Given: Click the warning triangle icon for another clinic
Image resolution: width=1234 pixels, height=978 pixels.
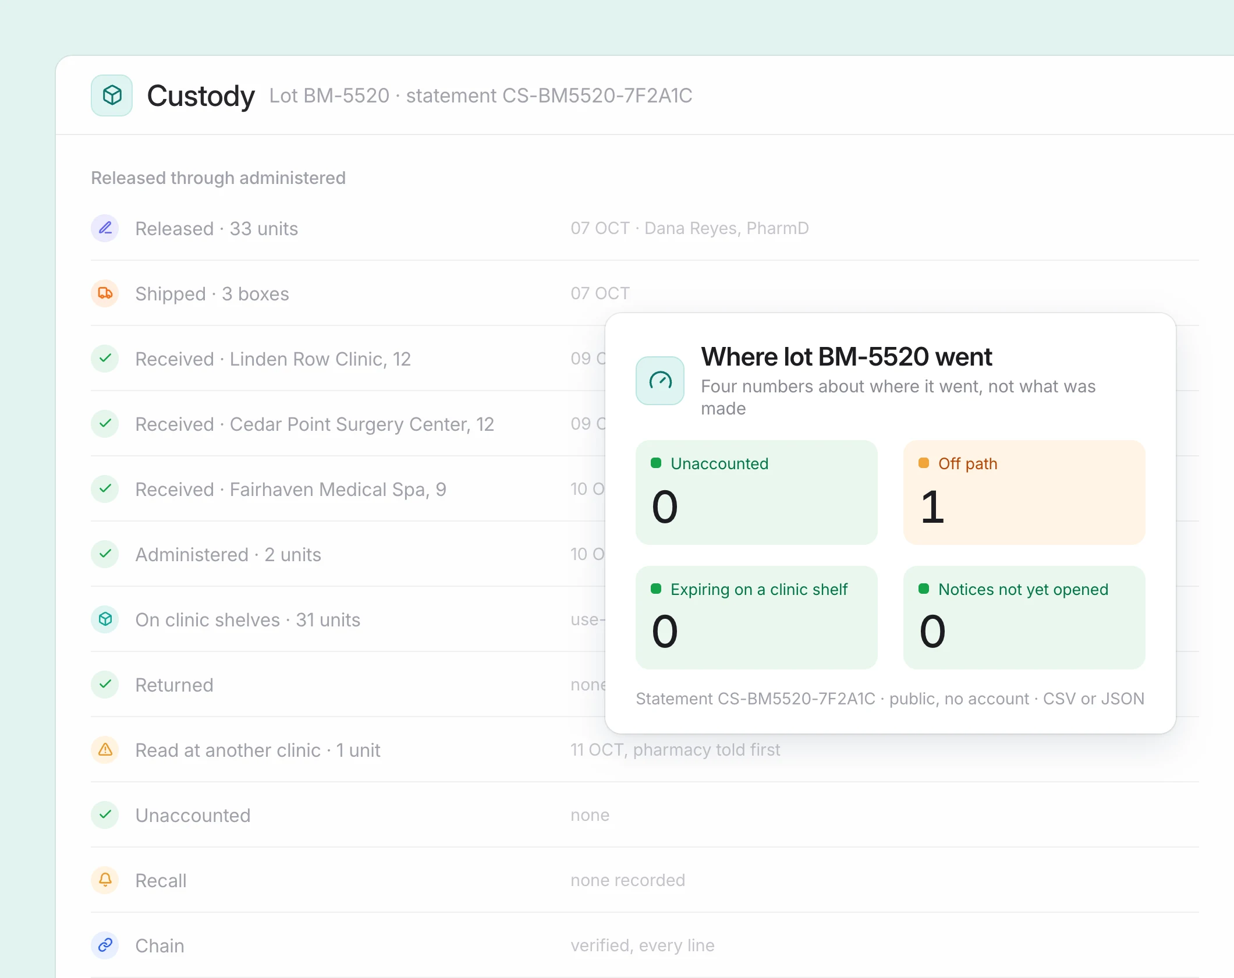Looking at the screenshot, I should pyautogui.click(x=105, y=750).
